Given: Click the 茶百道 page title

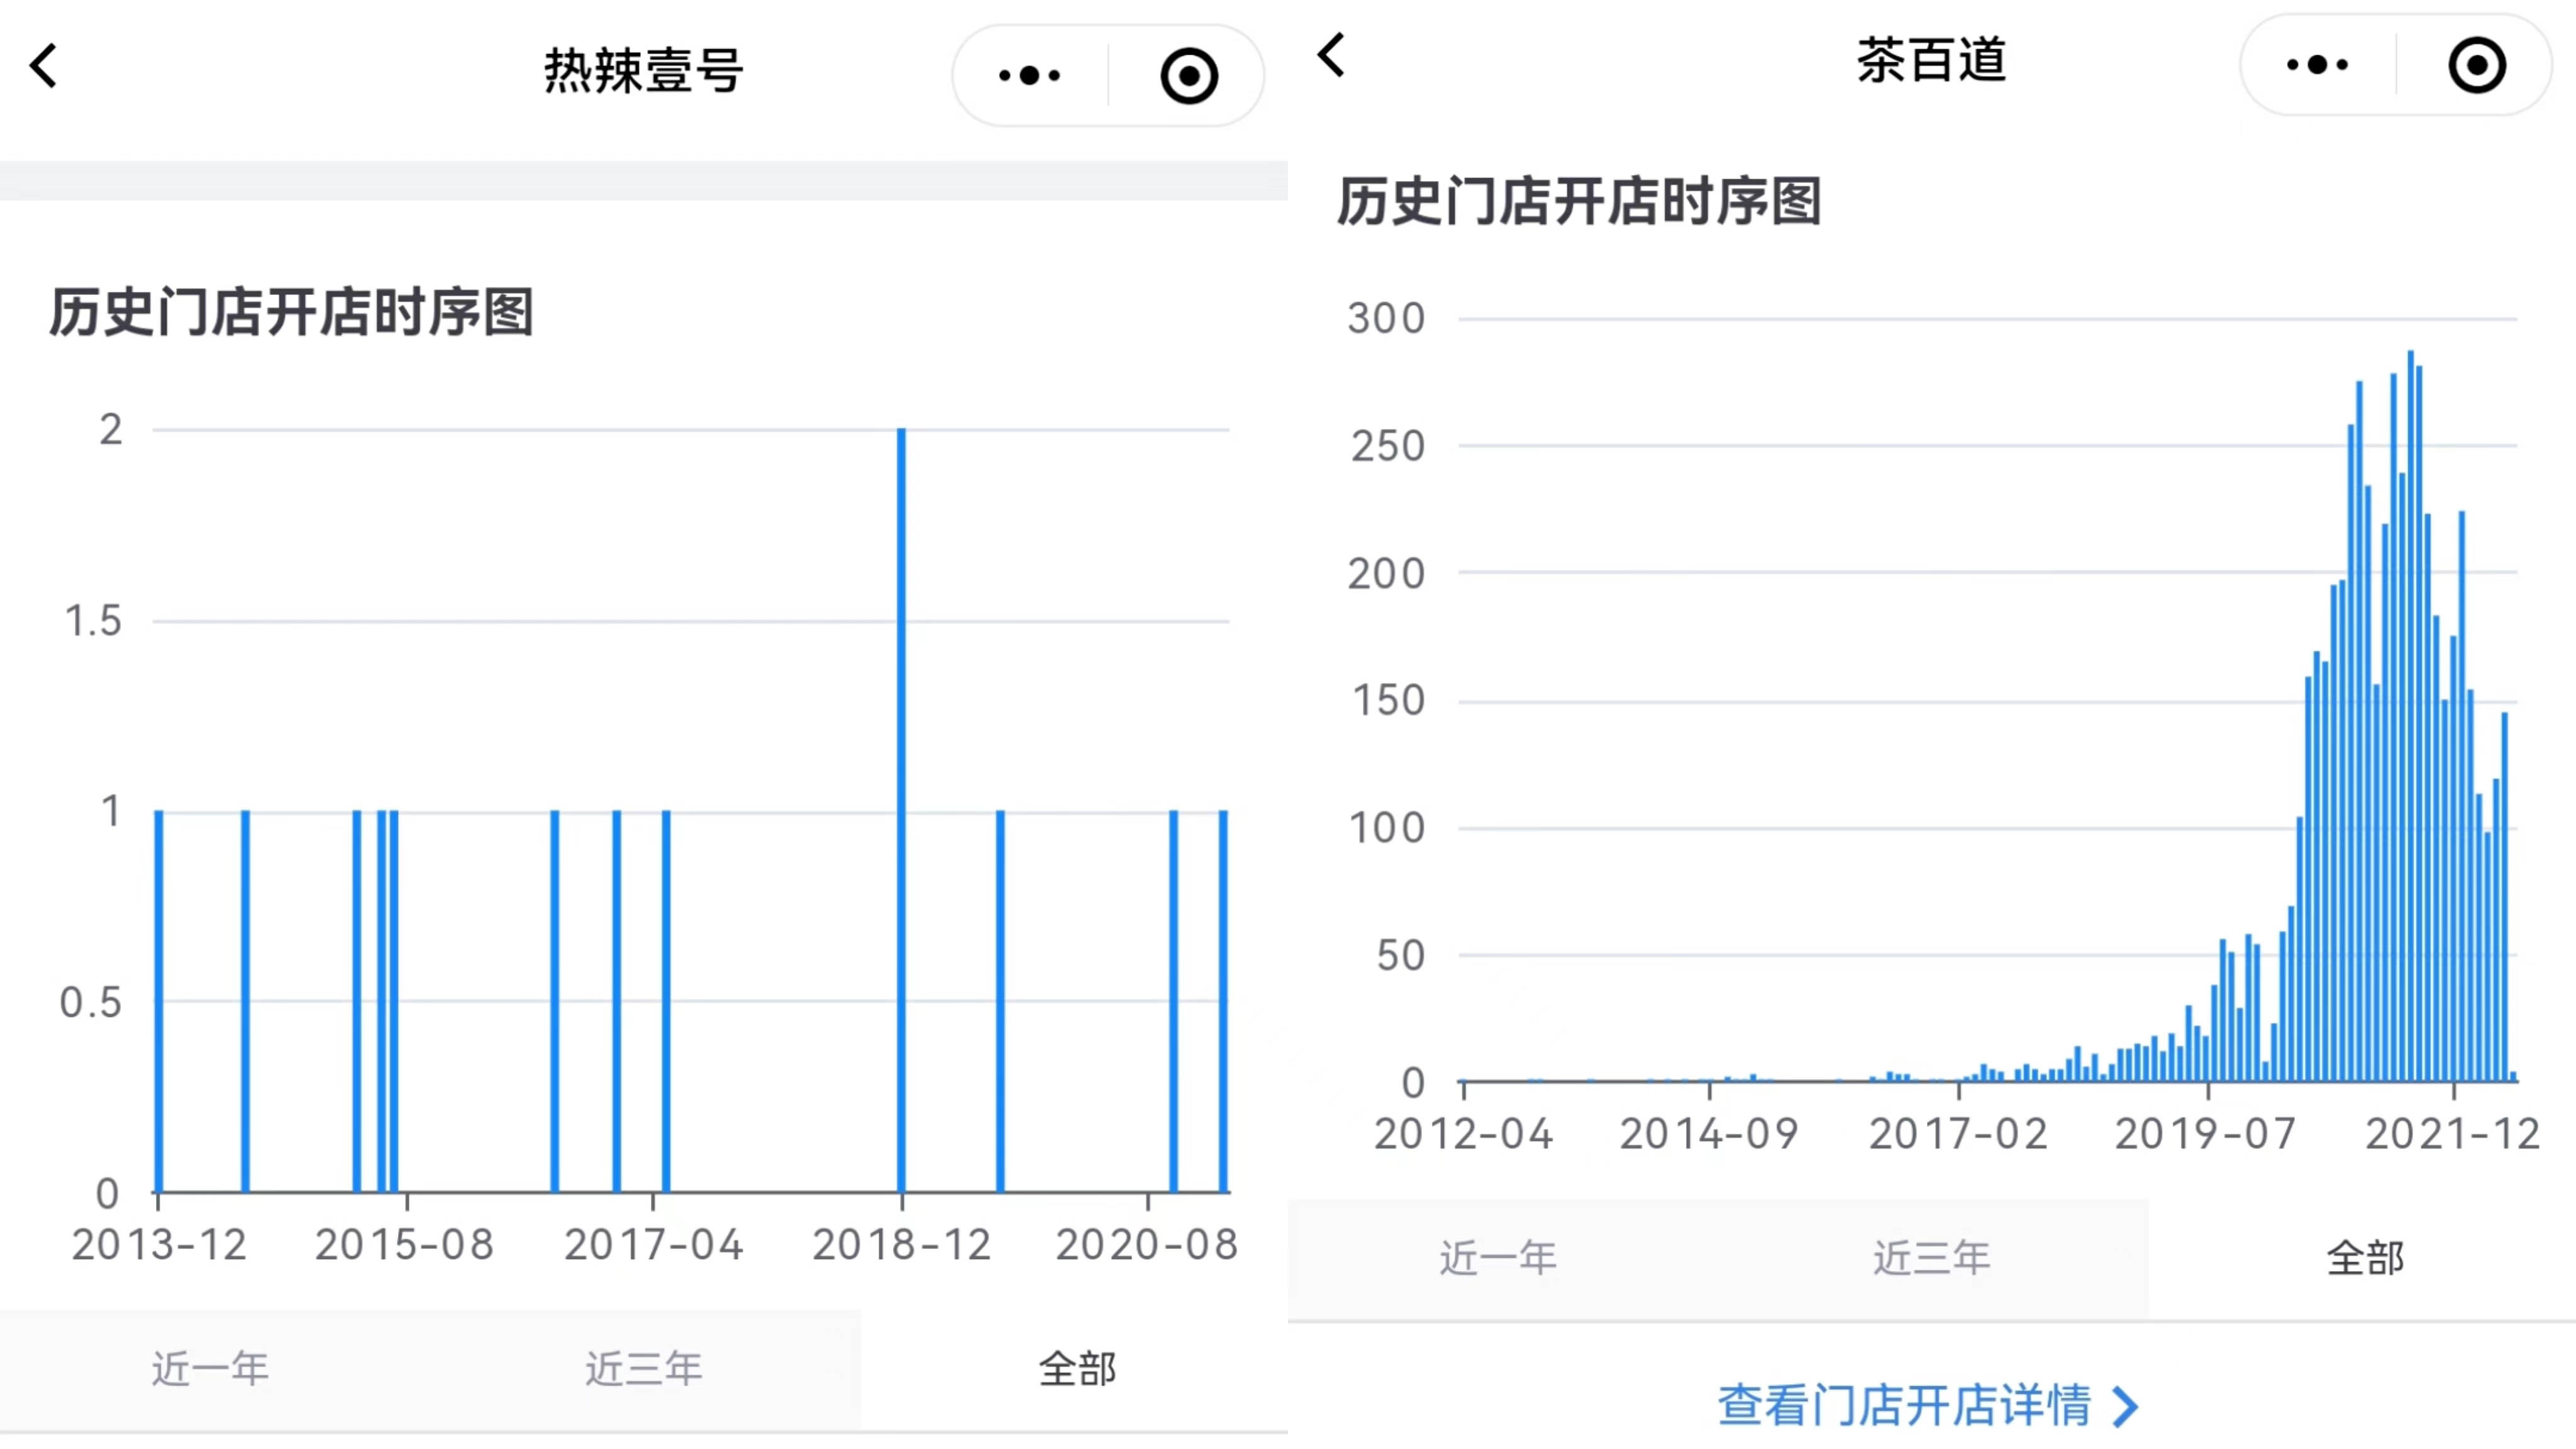Looking at the screenshot, I should coord(1932,61).
